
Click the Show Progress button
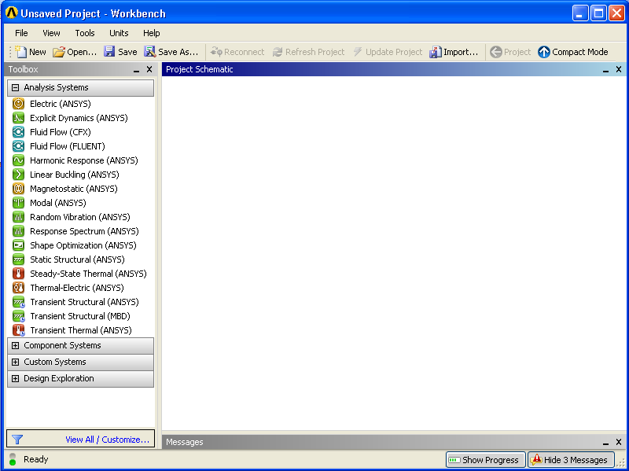[x=485, y=460]
